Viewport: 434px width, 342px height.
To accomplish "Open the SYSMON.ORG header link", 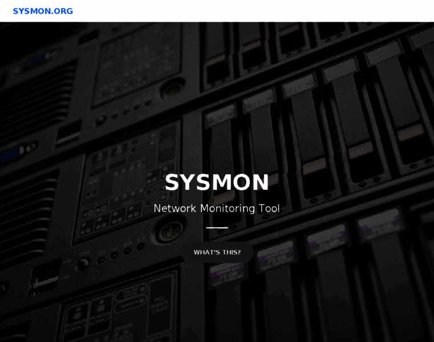I will (43, 11).
